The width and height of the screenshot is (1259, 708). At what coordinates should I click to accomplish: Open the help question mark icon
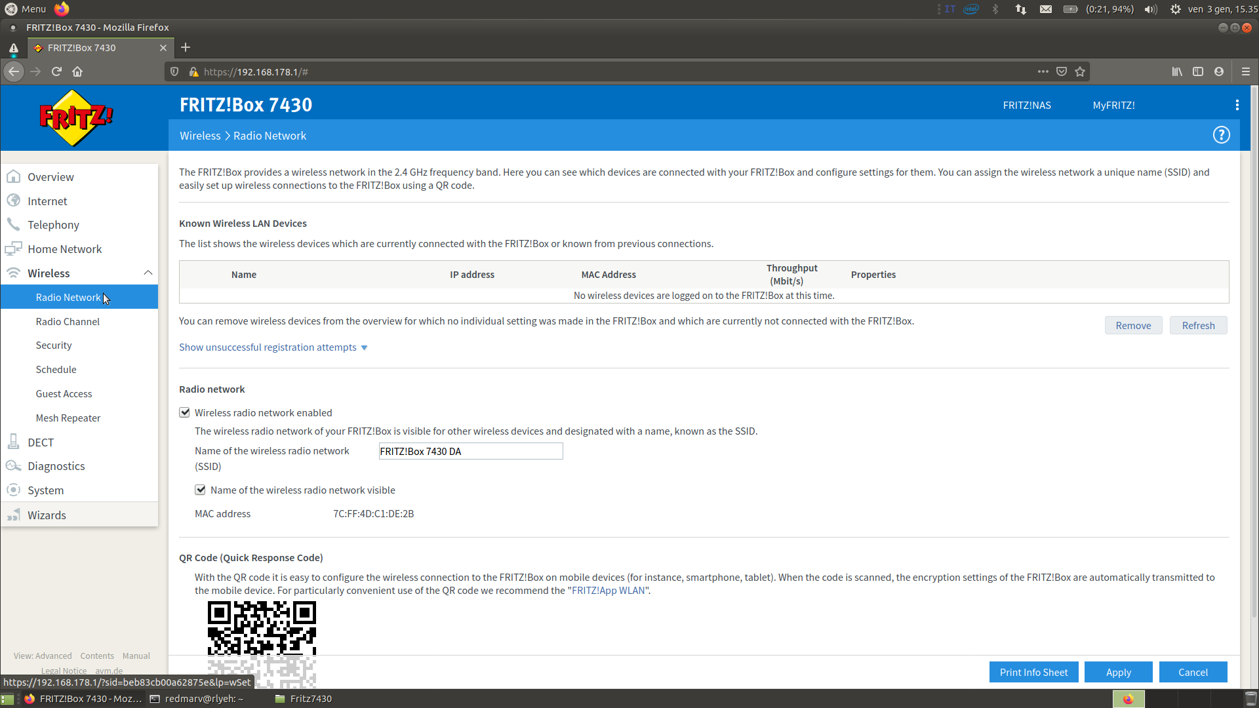(1221, 135)
